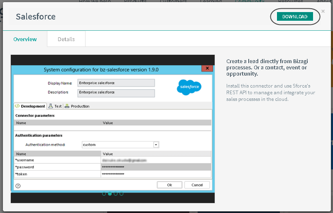
Task: Click the 'Description:' label
Action: [x=58, y=92]
